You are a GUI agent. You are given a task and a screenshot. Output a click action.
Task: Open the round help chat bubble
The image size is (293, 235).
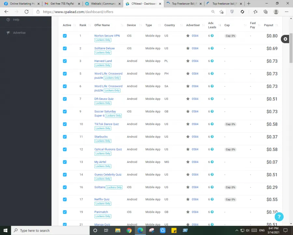[x=279, y=217]
